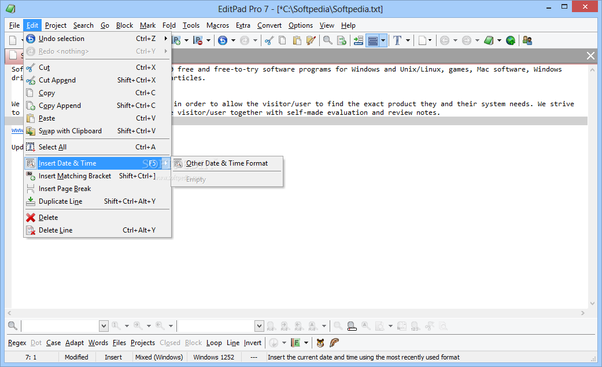
Task: Click the Insert mode status bar entry
Action: [113, 357]
